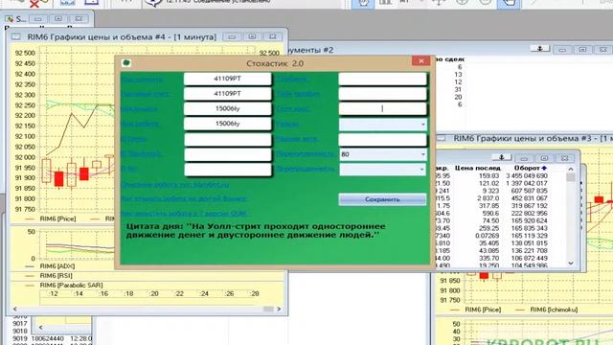Focus the lower field containing 15006ly
The height and width of the screenshot is (345, 613).
pos(228,124)
